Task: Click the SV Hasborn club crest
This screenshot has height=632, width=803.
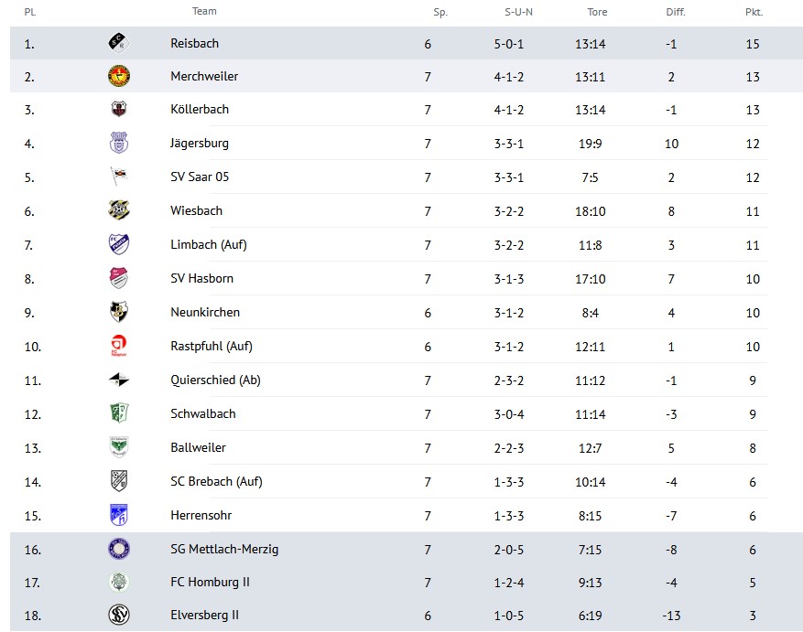Action: pos(119,278)
